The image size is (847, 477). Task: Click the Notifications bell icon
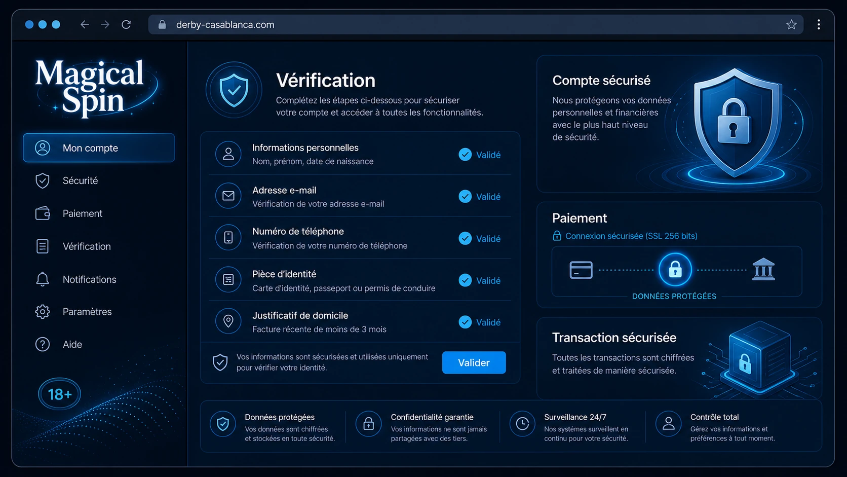pyautogui.click(x=43, y=279)
